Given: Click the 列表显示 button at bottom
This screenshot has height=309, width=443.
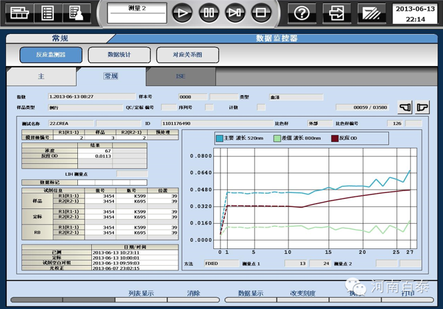Looking at the screenshot, I should click(x=141, y=293).
